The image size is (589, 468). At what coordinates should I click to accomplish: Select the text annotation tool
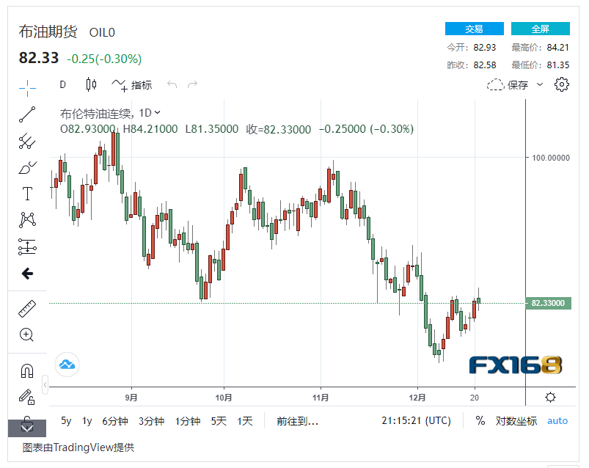pos(27,194)
